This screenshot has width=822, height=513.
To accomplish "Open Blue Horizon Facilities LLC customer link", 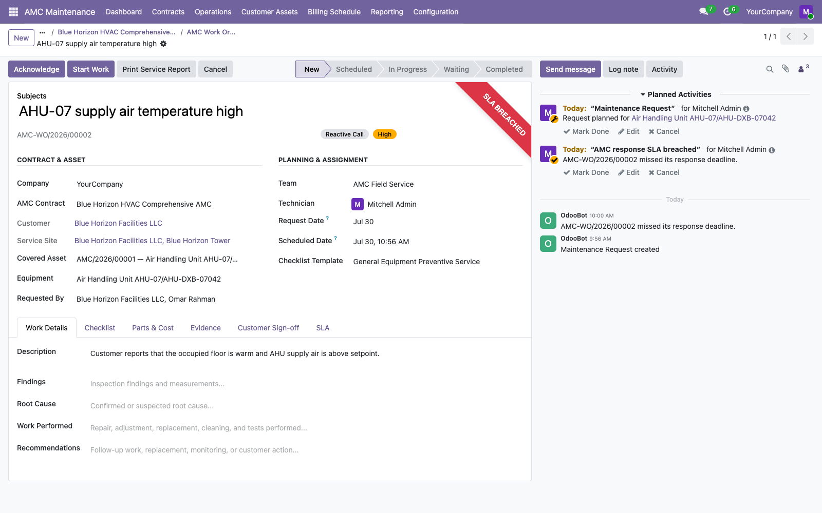I will point(118,223).
